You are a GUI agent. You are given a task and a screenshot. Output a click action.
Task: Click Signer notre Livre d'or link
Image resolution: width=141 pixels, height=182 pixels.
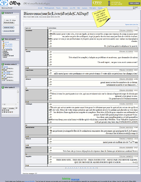click(132, 24)
